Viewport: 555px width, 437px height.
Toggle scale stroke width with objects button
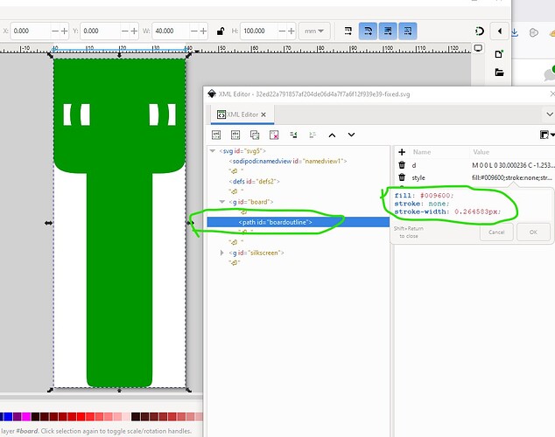coord(348,31)
